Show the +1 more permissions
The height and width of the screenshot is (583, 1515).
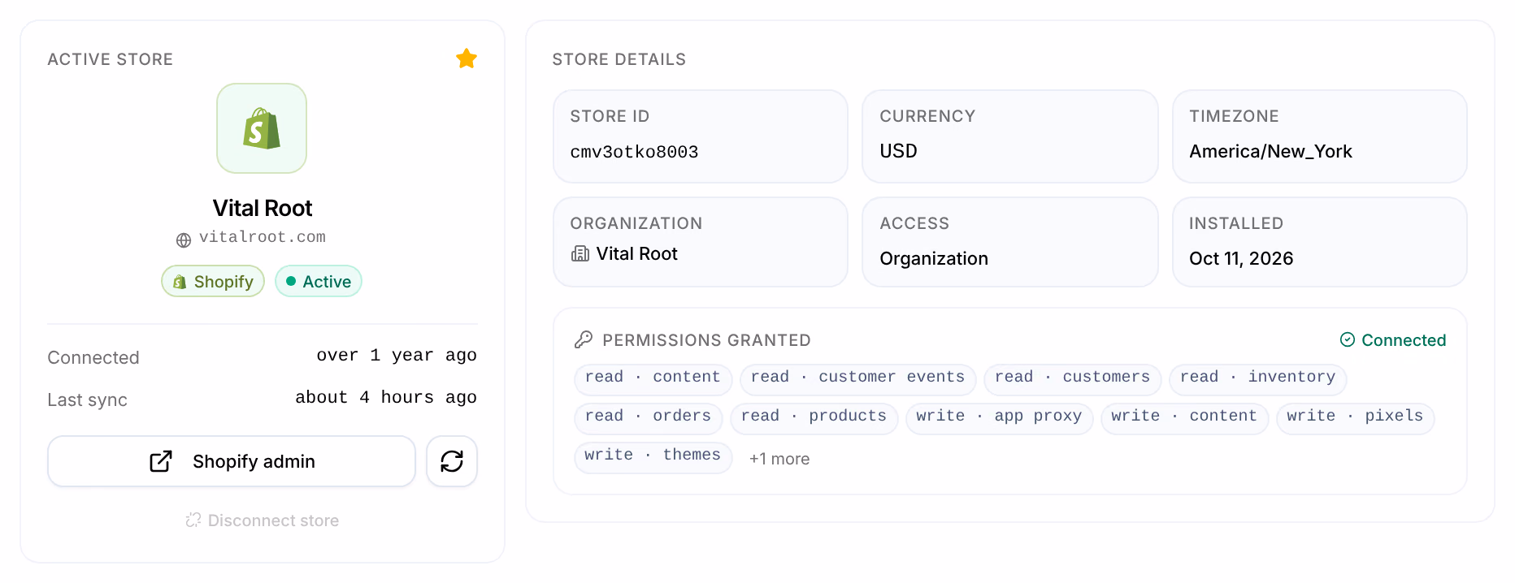[x=779, y=459]
